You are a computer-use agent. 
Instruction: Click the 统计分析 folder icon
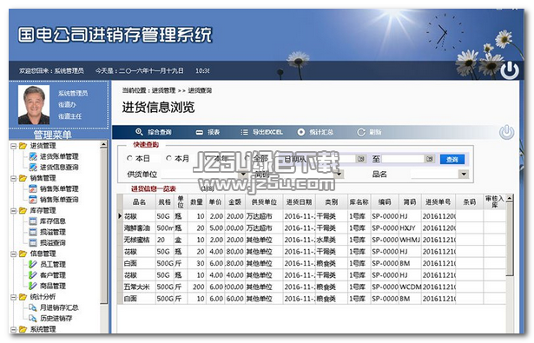point(23,297)
